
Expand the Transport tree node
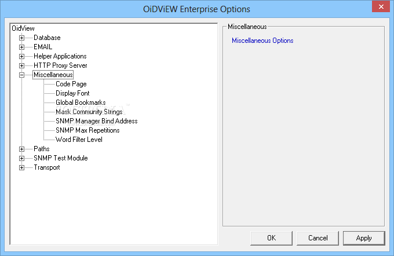coord(21,168)
